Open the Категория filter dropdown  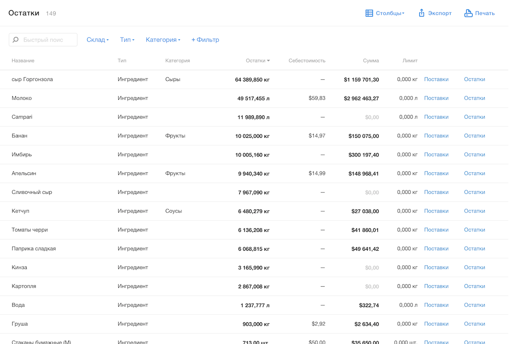(x=163, y=40)
